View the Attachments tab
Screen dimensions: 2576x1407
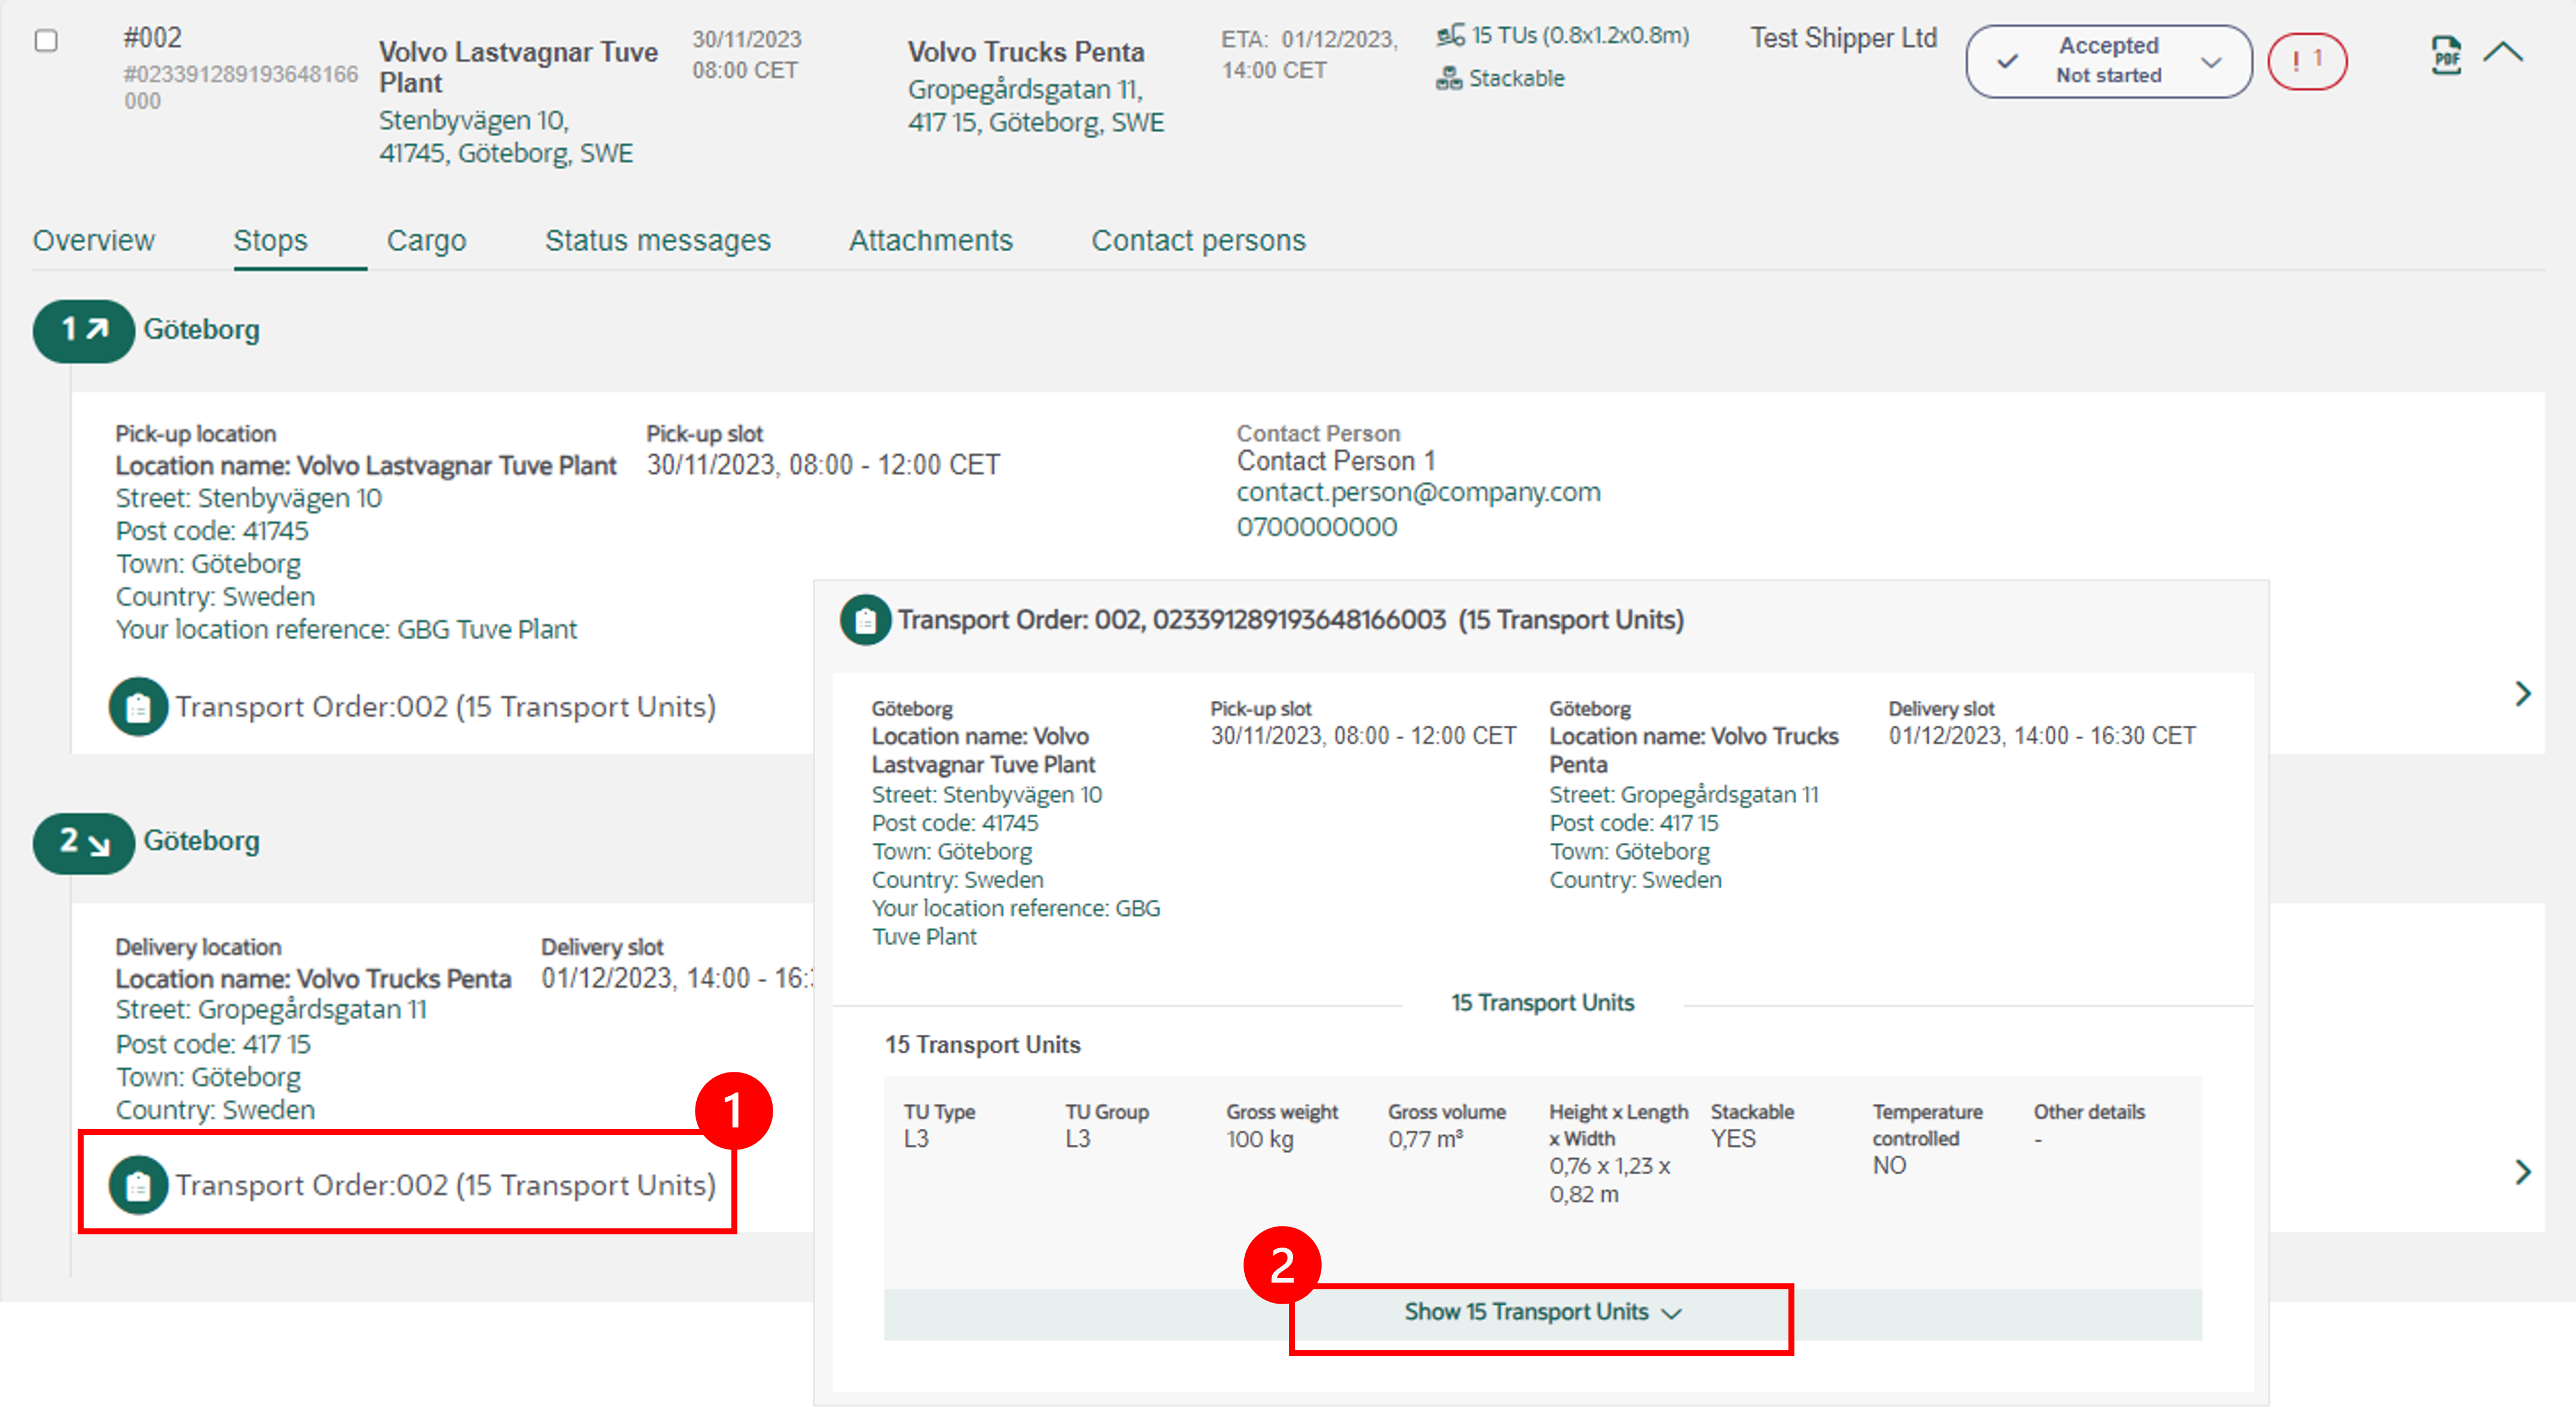931,240
